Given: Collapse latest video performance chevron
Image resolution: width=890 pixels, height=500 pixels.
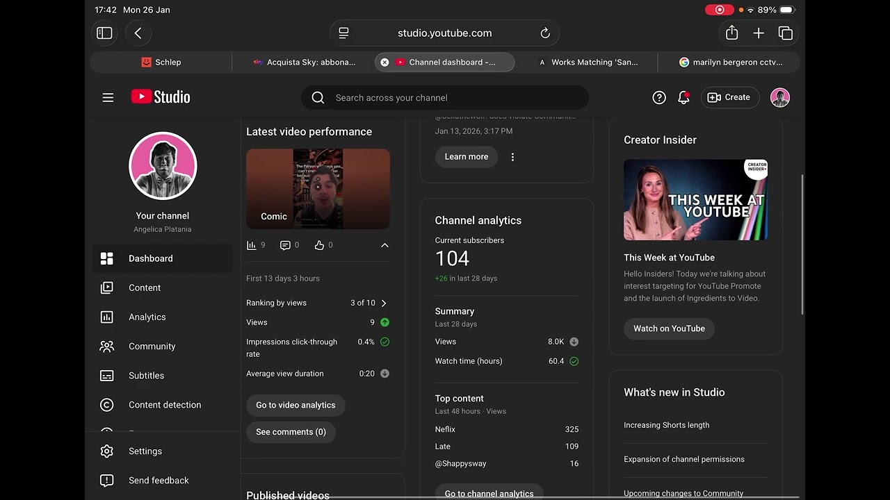Looking at the screenshot, I should coord(385,245).
